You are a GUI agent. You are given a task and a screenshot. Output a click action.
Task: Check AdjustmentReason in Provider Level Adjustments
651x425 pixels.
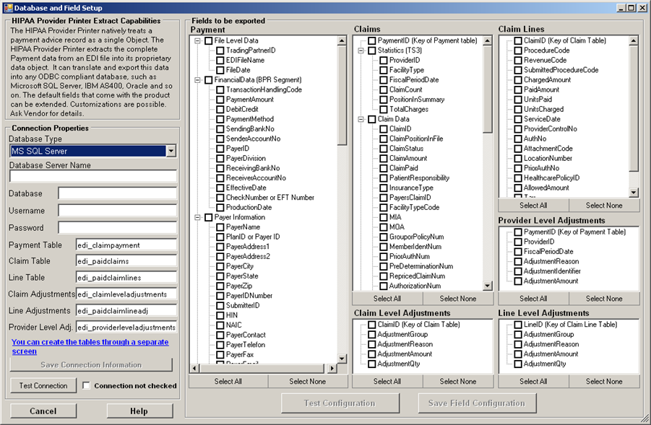(x=518, y=262)
